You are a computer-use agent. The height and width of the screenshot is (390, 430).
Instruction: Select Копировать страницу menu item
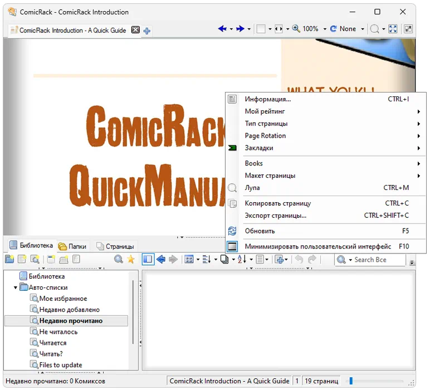point(326,203)
